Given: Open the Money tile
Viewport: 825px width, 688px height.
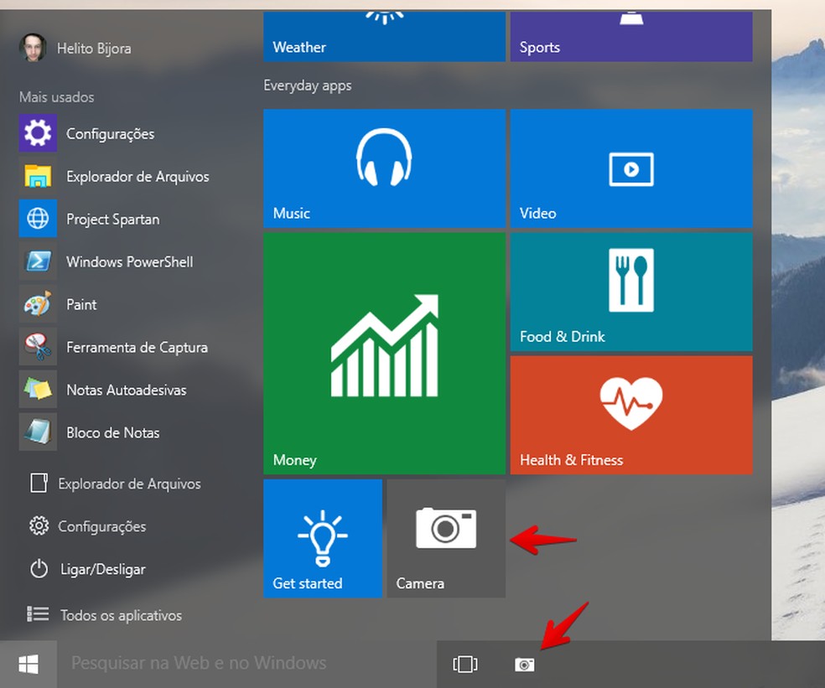Looking at the screenshot, I should pyautogui.click(x=384, y=353).
